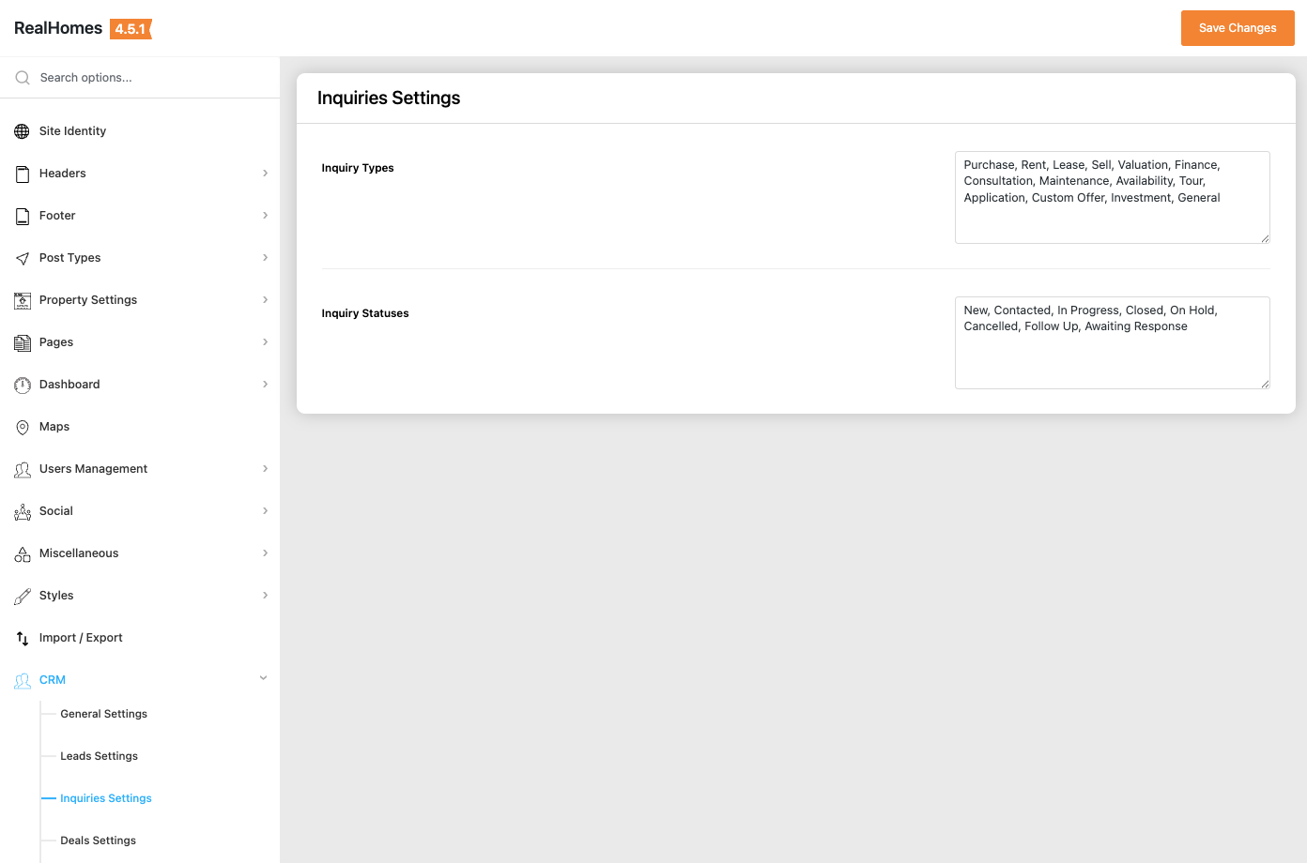Click the Styles brush icon
This screenshot has width=1307, height=863.
23,596
